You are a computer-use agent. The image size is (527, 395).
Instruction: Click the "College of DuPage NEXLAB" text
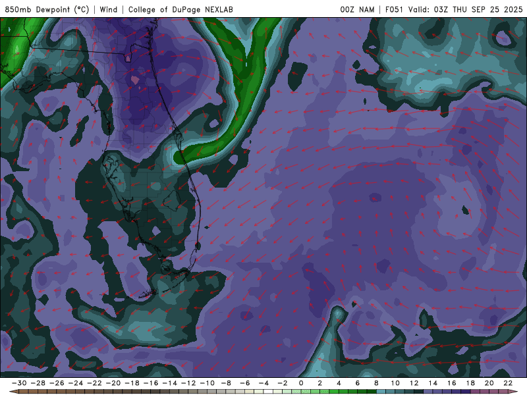180,9
